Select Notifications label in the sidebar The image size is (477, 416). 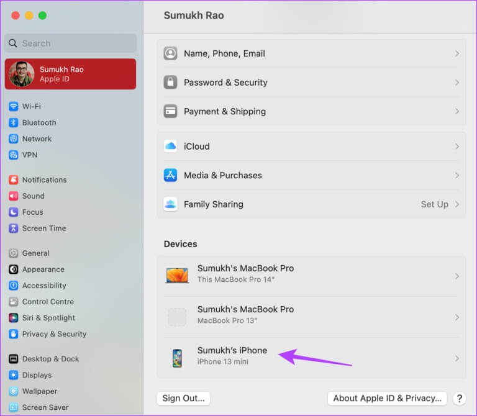coord(45,179)
